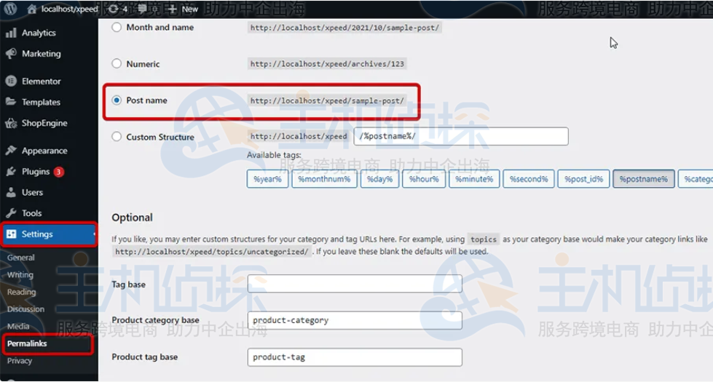Go to Media settings submenu

[18, 326]
